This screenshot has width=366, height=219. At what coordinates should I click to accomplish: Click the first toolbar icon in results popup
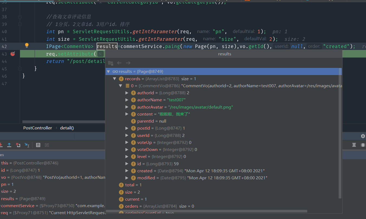(110, 63)
